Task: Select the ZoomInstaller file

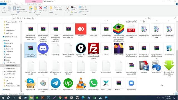Action: [131, 83]
